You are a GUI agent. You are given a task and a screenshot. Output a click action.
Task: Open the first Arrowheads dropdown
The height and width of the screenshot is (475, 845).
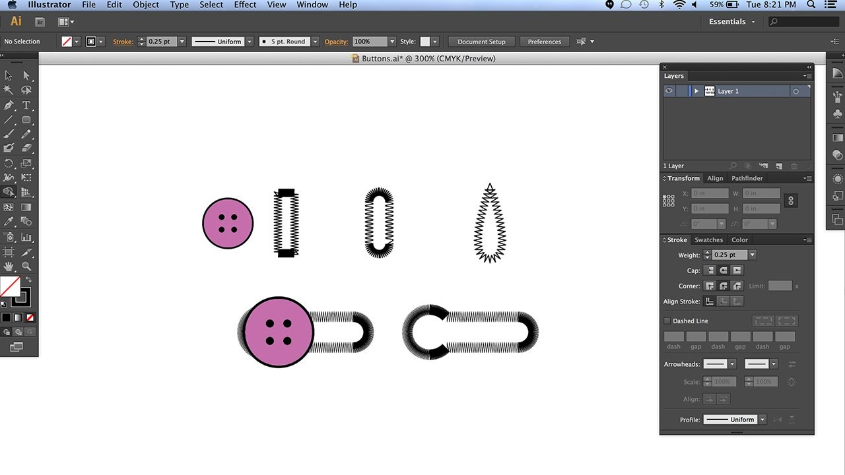tap(731, 364)
